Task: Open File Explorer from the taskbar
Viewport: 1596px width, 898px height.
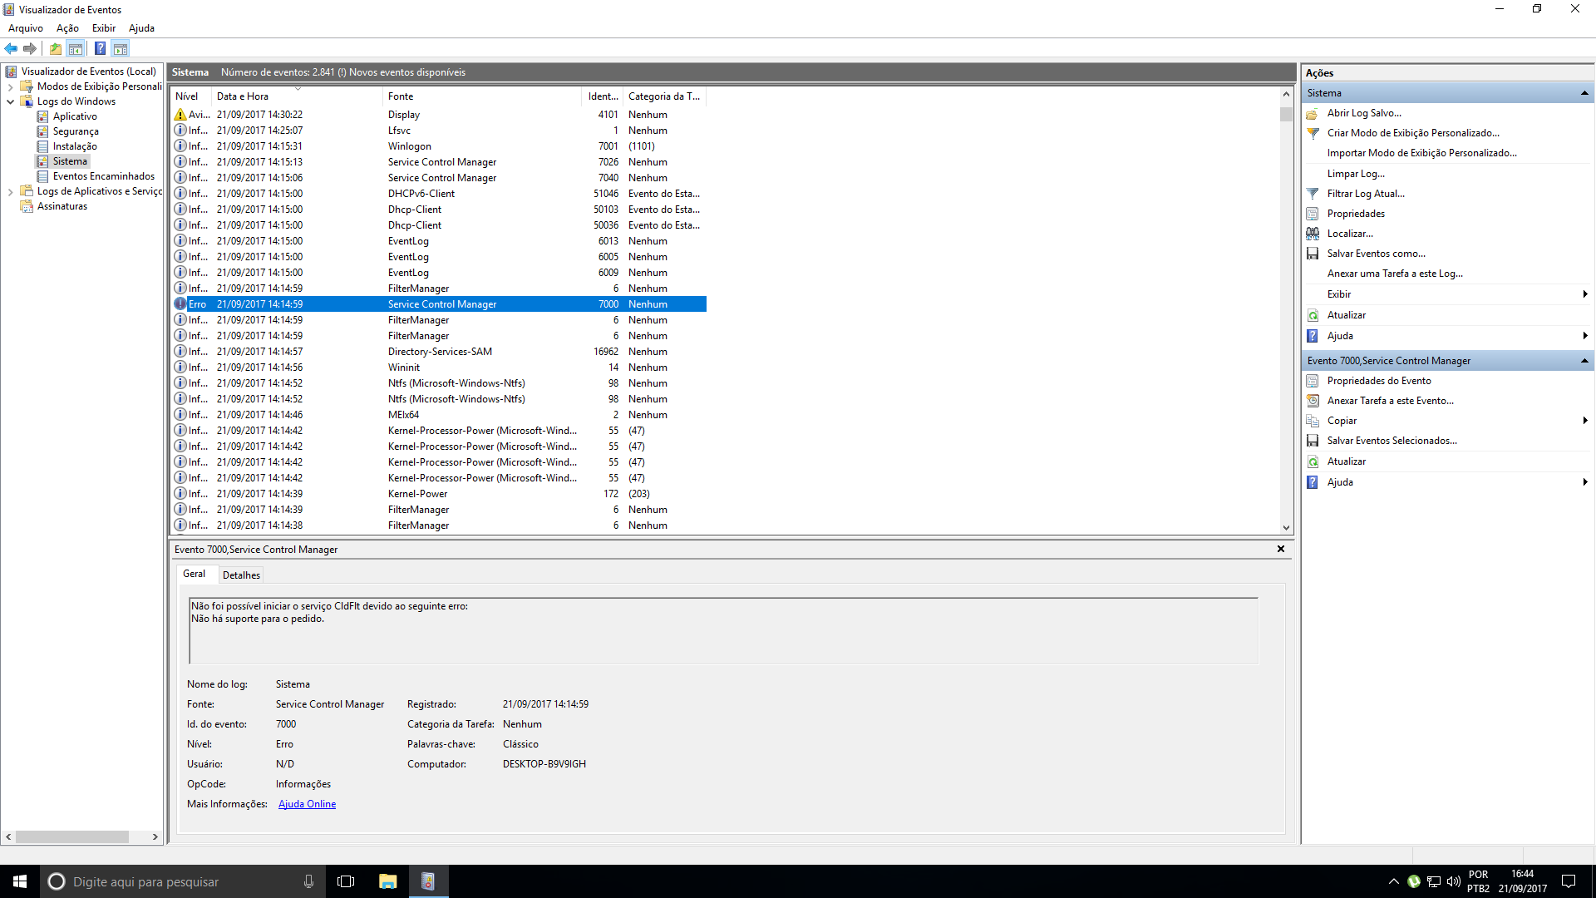Action: 387,881
